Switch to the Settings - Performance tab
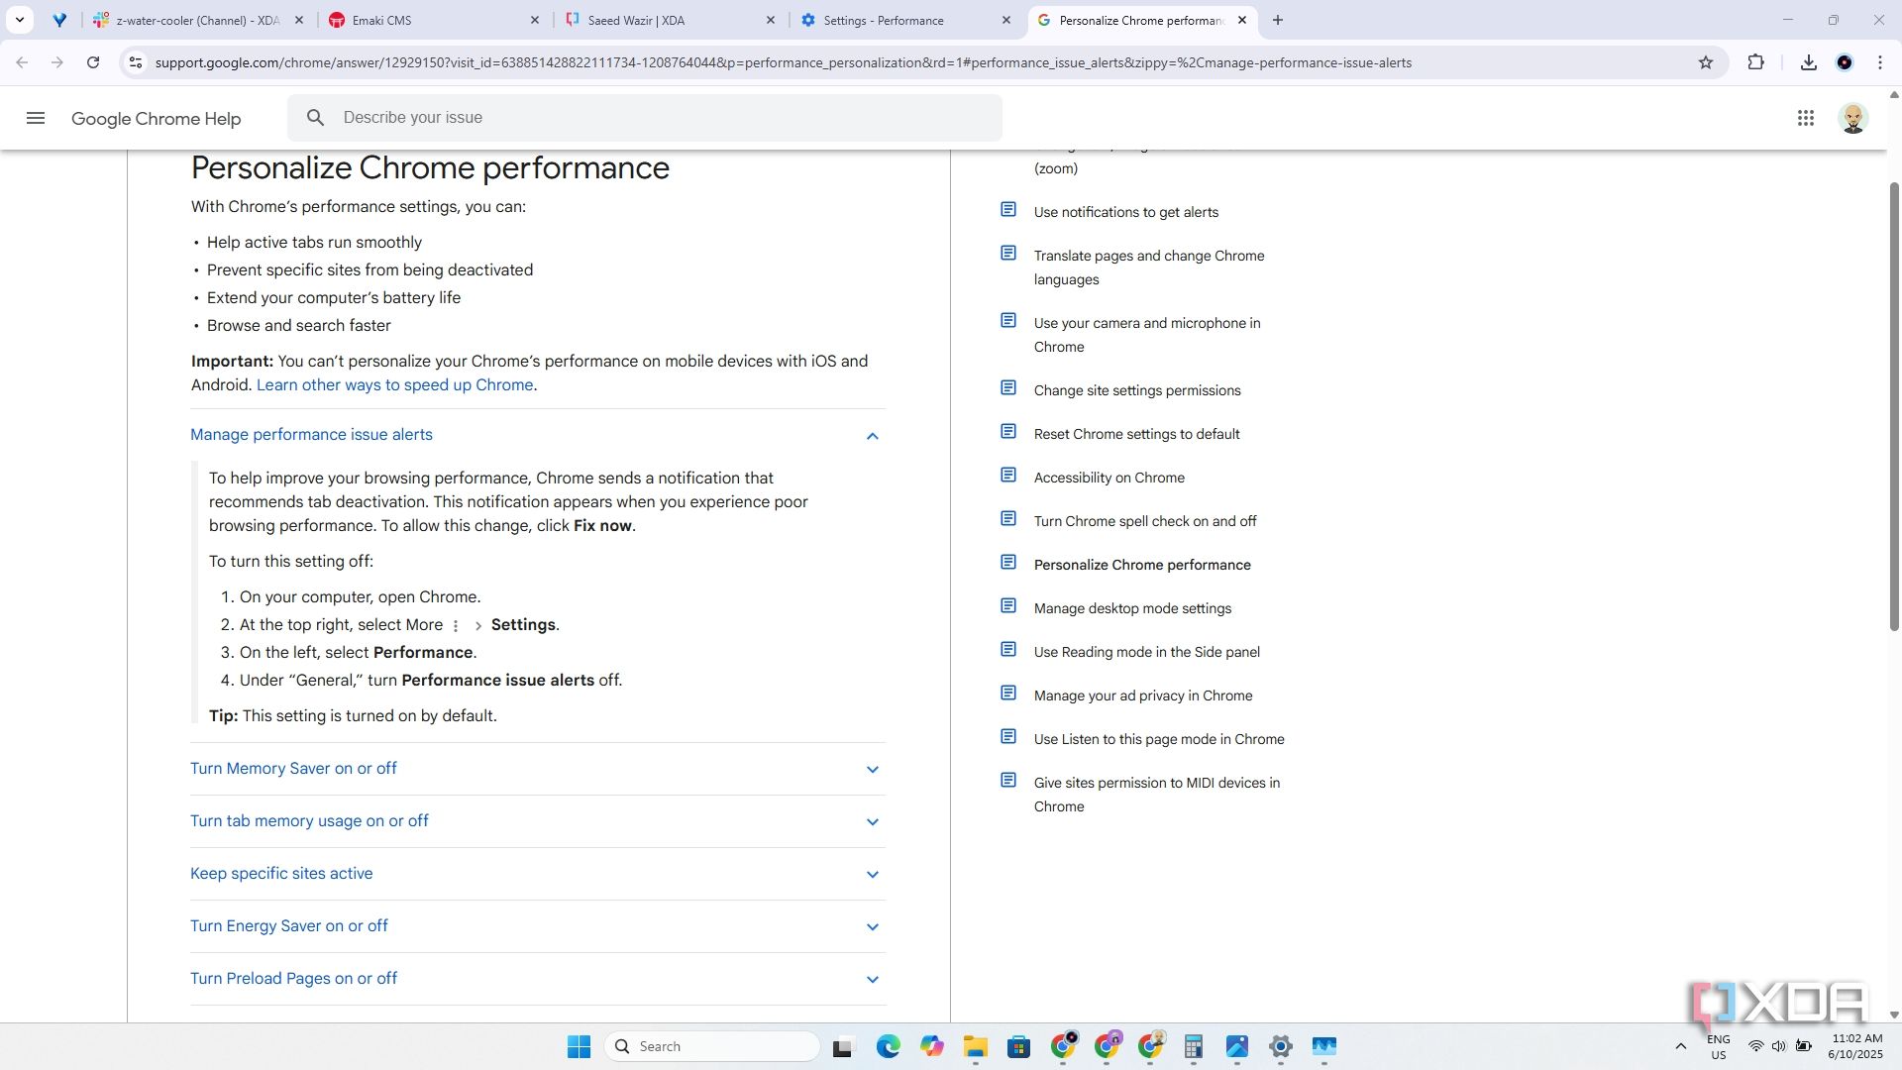Image resolution: width=1902 pixels, height=1070 pixels. pyautogui.click(x=882, y=20)
